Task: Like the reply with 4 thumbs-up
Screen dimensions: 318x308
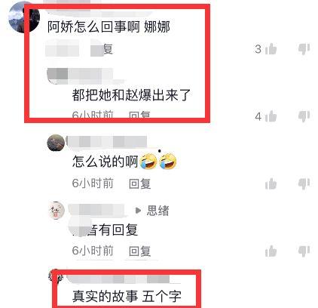Action: [x=271, y=116]
